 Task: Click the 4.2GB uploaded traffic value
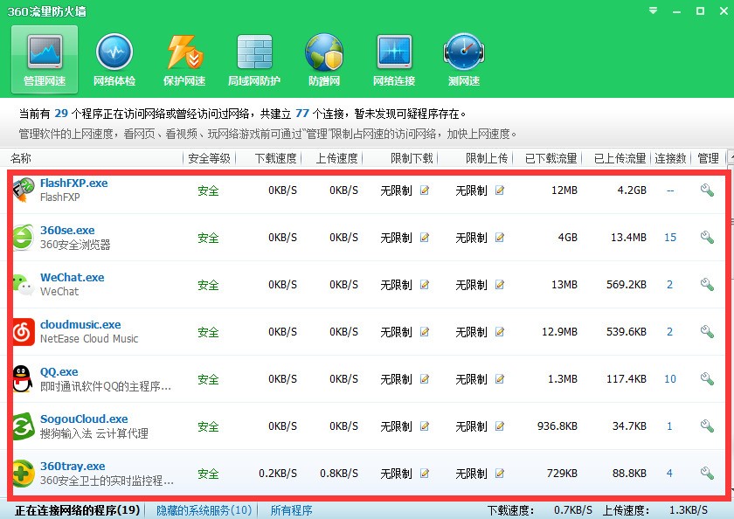(x=632, y=190)
